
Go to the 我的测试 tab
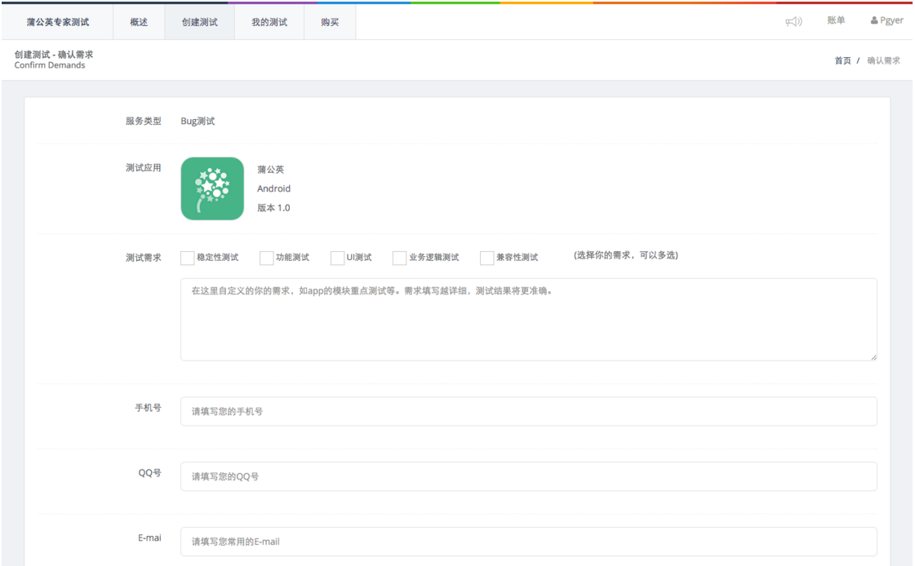(x=269, y=22)
